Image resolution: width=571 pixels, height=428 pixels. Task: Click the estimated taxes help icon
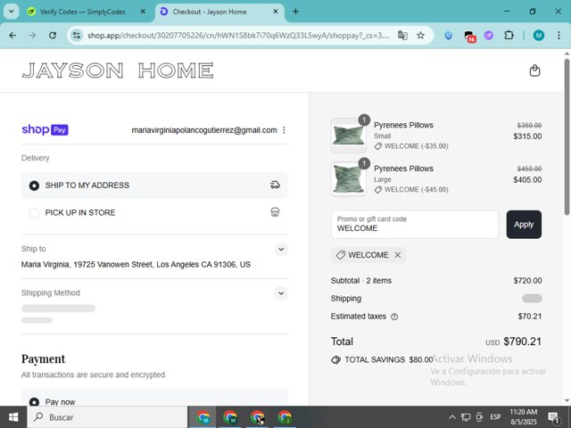(394, 317)
